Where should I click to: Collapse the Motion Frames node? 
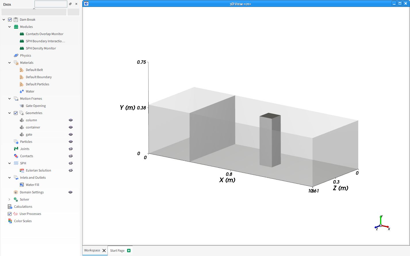coord(9,99)
